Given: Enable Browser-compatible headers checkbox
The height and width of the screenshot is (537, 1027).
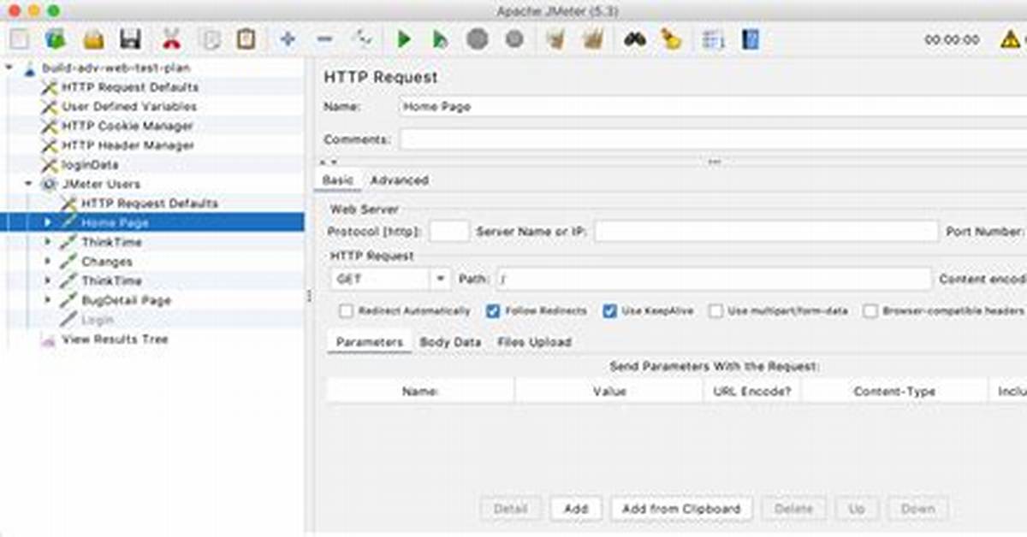Looking at the screenshot, I should (x=870, y=311).
